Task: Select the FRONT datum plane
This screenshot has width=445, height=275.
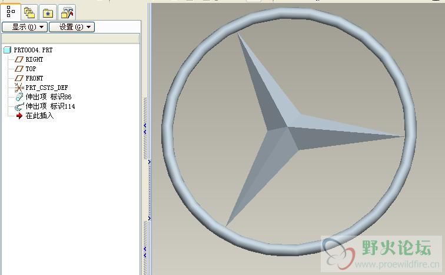Action: 34,78
